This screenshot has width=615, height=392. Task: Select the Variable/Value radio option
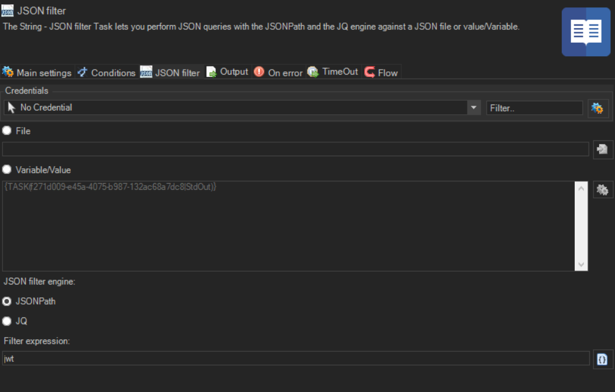(7, 170)
